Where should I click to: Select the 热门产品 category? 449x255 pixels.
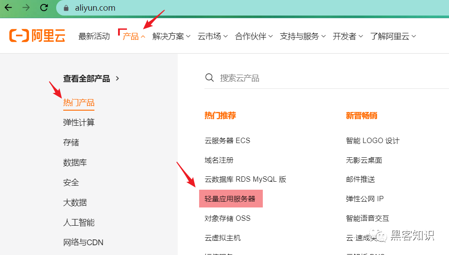coord(79,103)
